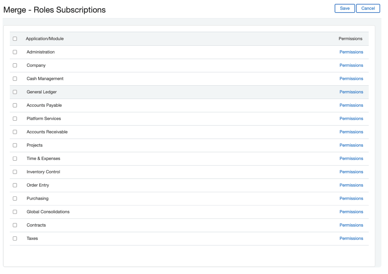Click the Save button
The width and height of the screenshot is (388, 274).
pos(345,9)
